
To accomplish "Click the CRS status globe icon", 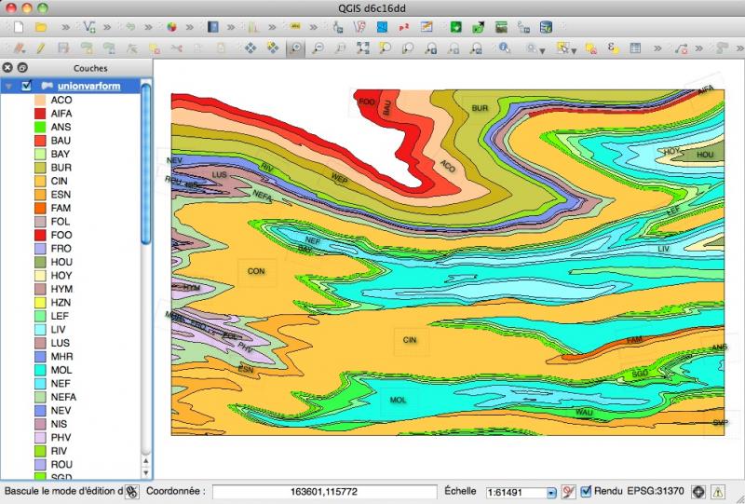I will (x=698, y=491).
